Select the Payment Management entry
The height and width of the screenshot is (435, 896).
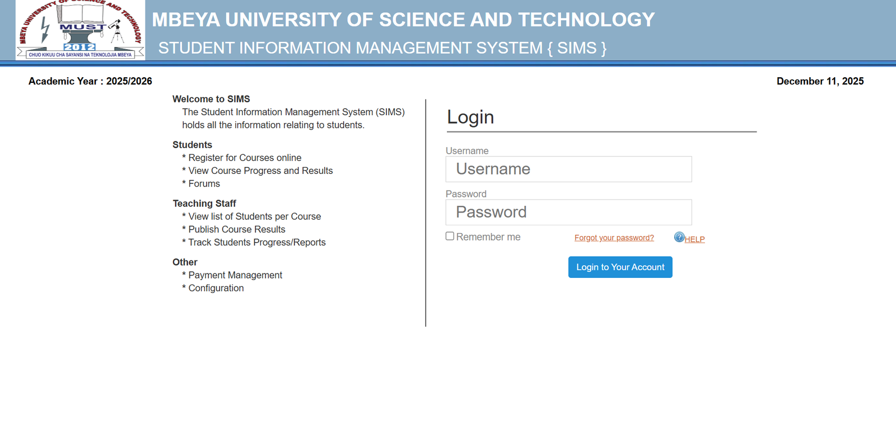pyautogui.click(x=235, y=275)
